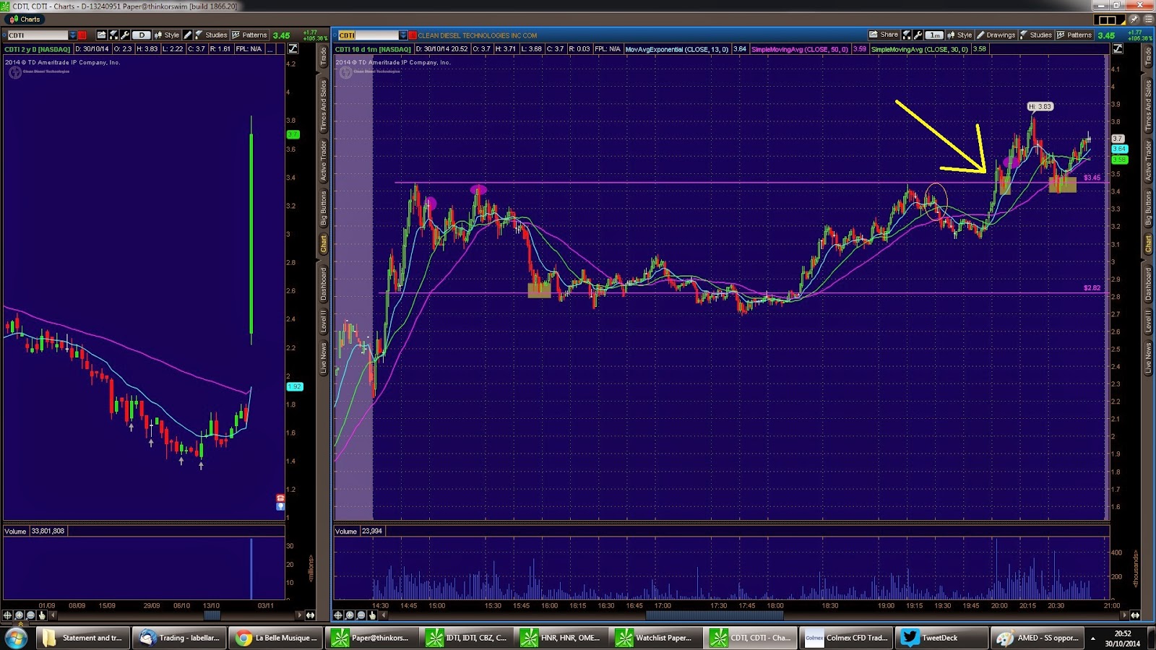Click left chart time axis scrollbar thumb
Viewport: 1156px width, 650px height.
coord(212,615)
